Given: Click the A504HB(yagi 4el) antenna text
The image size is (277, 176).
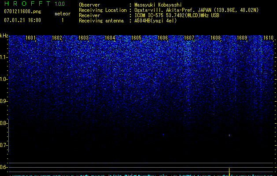Looking at the screenshot, I should (x=155, y=21).
